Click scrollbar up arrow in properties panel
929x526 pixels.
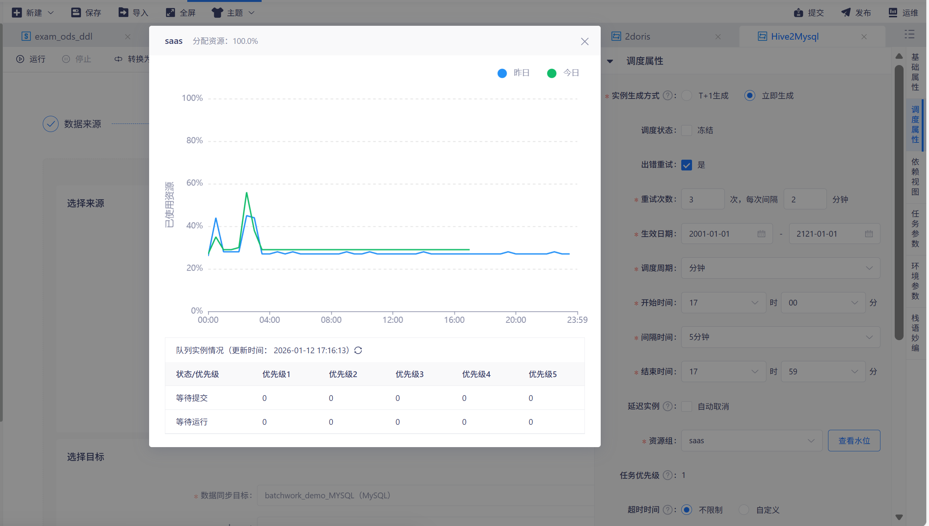pyautogui.click(x=899, y=56)
